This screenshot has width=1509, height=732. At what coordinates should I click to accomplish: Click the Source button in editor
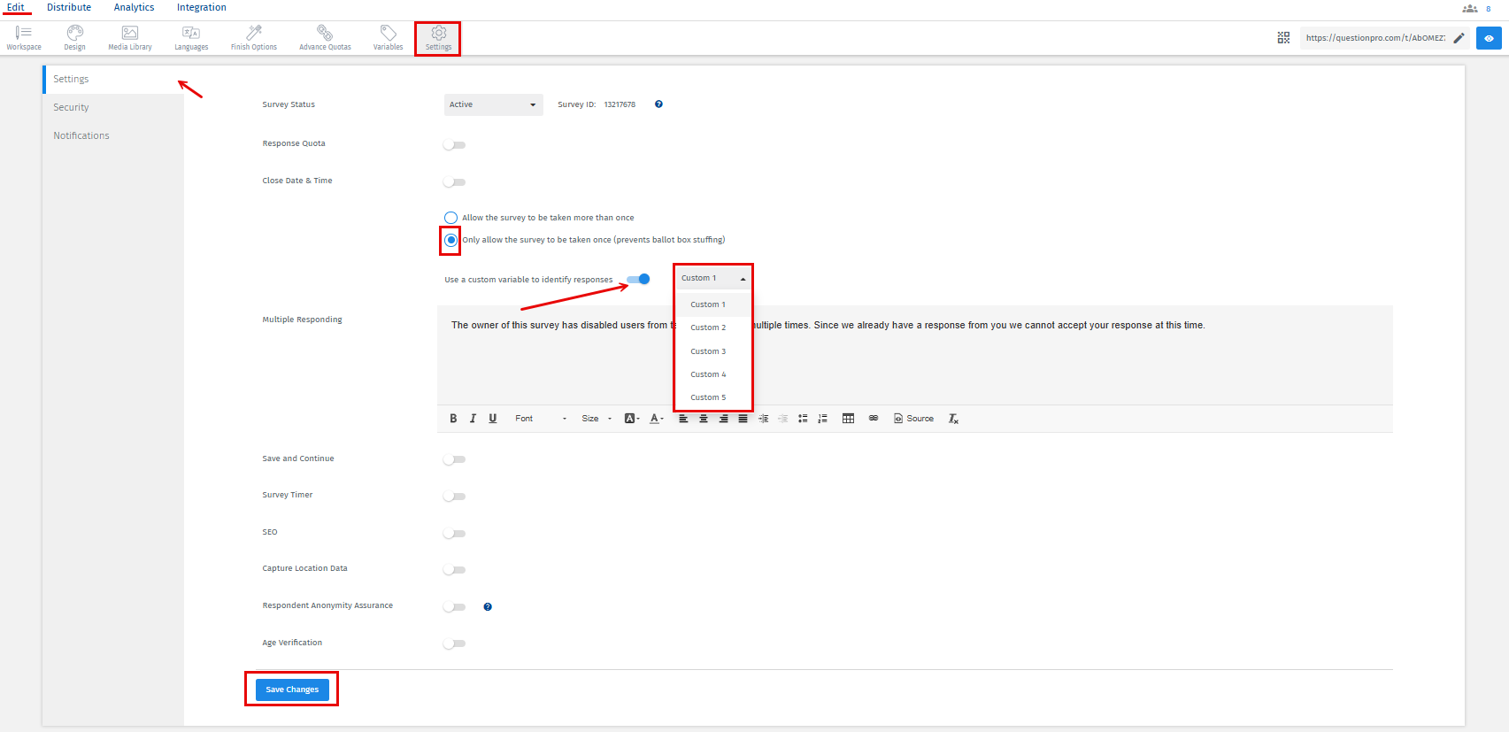click(x=913, y=419)
